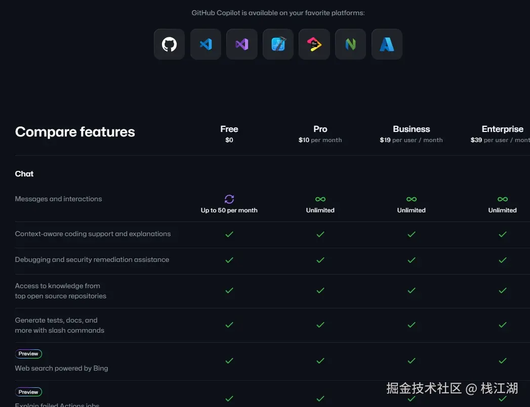
Task: Click Pro checkmark for slash commands row
Action: 320,325
